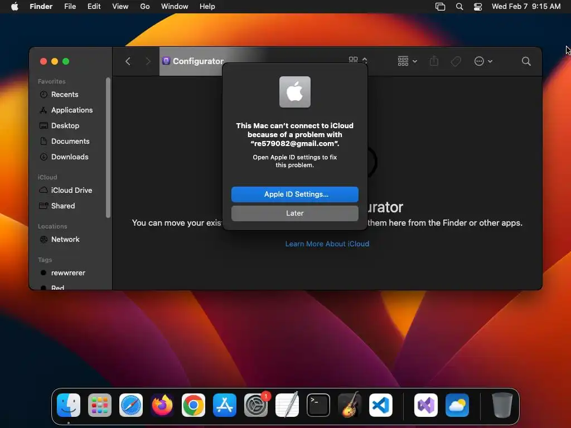Open Control Center in menu bar
Image resolution: width=571 pixels, height=428 pixels.
(478, 7)
